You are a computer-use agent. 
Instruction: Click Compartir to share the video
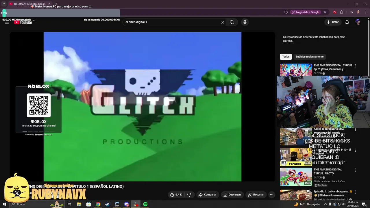207,195
